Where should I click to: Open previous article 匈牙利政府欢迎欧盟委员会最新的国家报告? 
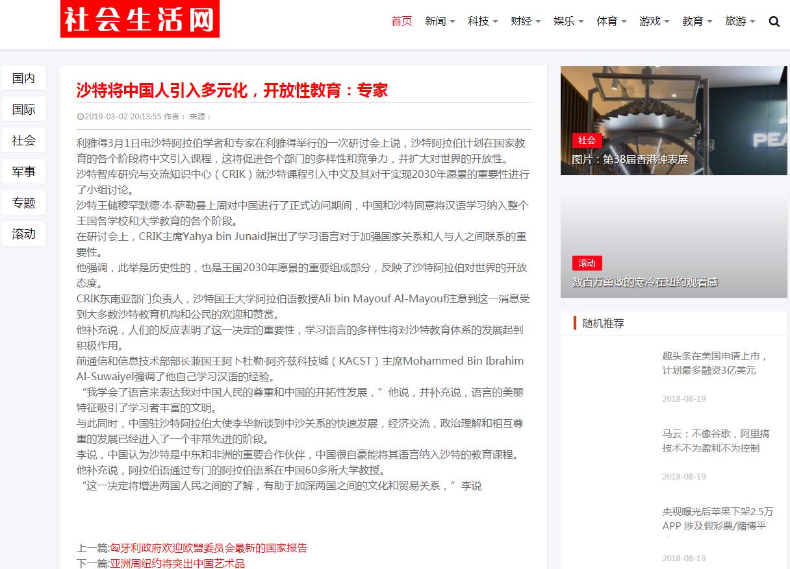click(208, 548)
